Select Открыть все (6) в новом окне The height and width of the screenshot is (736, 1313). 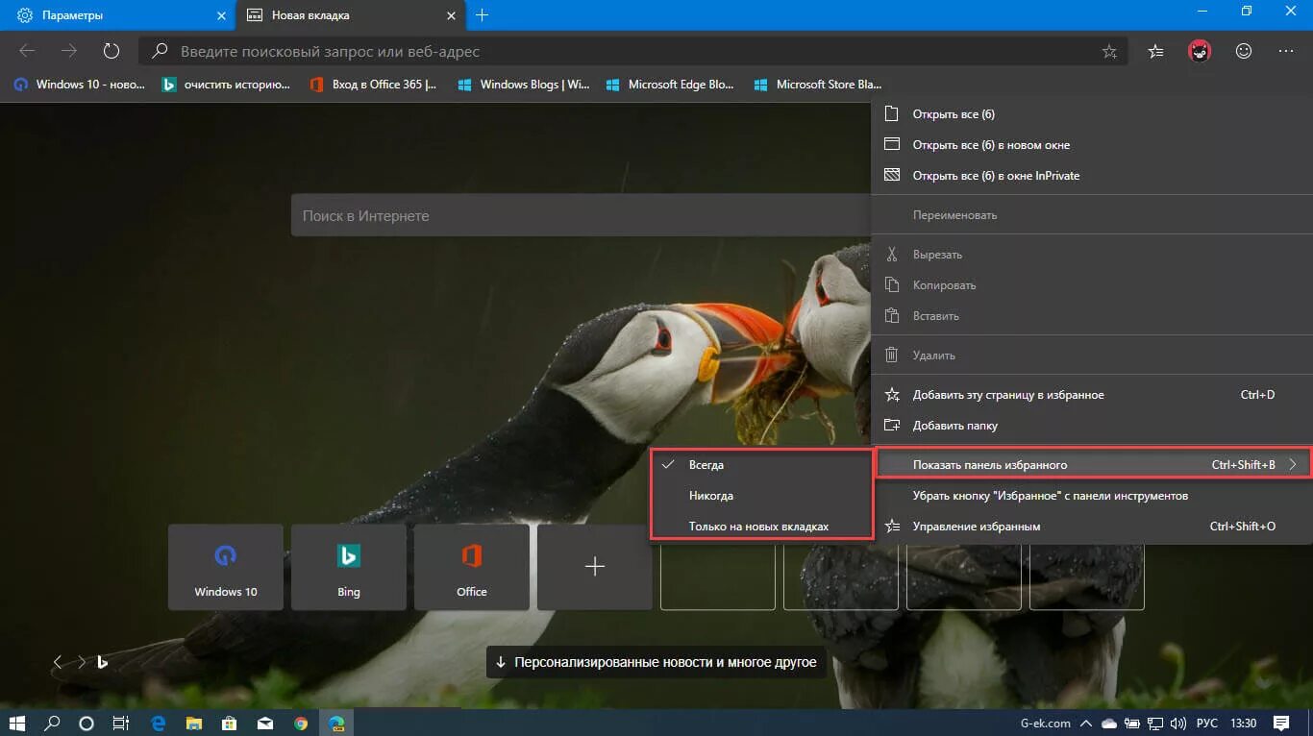coord(1092,145)
